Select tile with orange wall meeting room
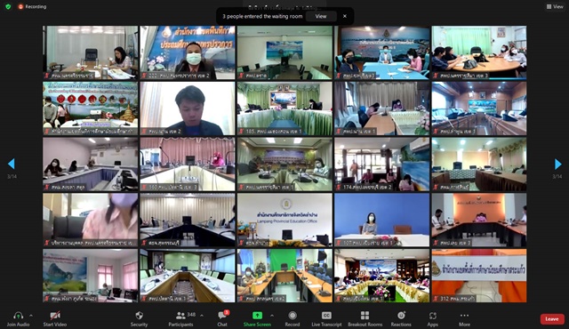 tap(479, 220)
